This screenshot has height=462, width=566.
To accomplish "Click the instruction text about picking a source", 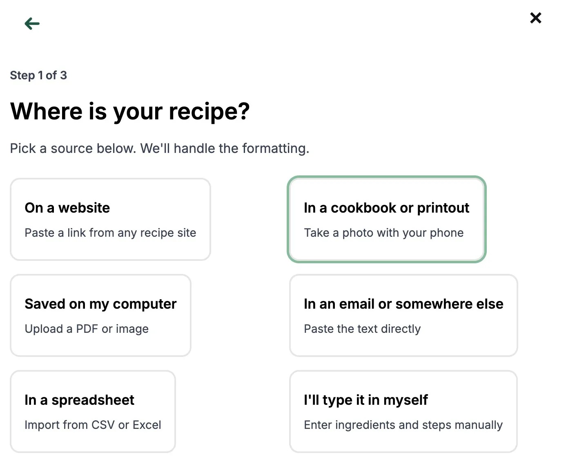I will (x=160, y=148).
